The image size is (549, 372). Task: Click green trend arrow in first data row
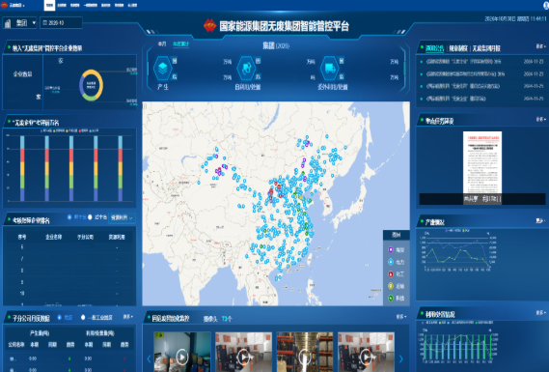tap(69, 358)
